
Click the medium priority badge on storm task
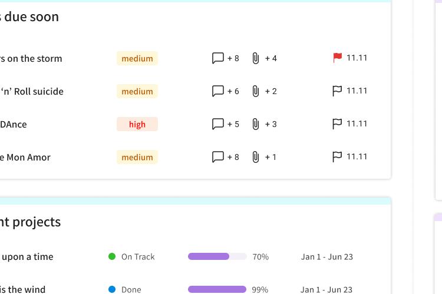pos(137,58)
